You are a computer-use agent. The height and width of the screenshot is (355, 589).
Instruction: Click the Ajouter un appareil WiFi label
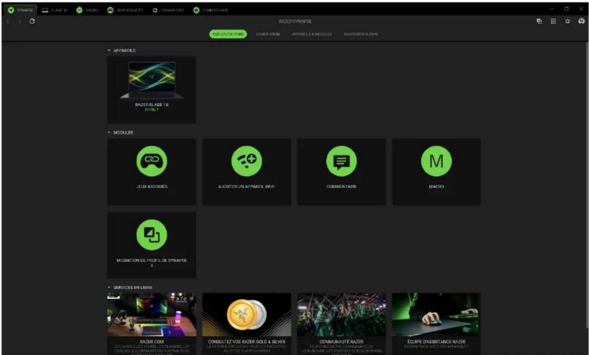pyautogui.click(x=246, y=187)
